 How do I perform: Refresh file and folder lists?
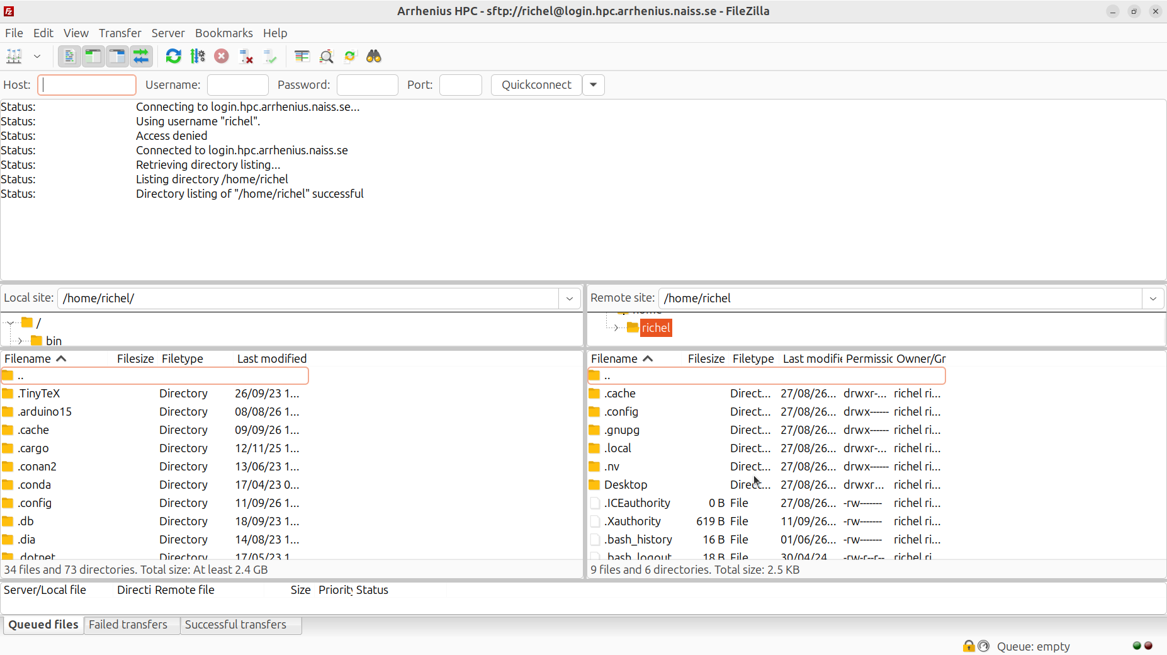click(x=173, y=57)
